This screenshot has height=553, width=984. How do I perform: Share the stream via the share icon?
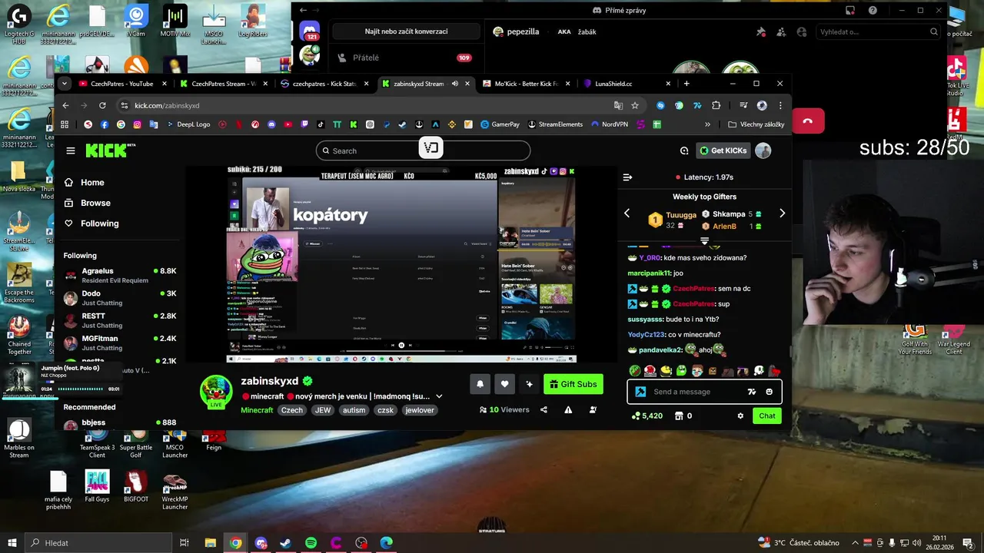pyautogui.click(x=544, y=410)
